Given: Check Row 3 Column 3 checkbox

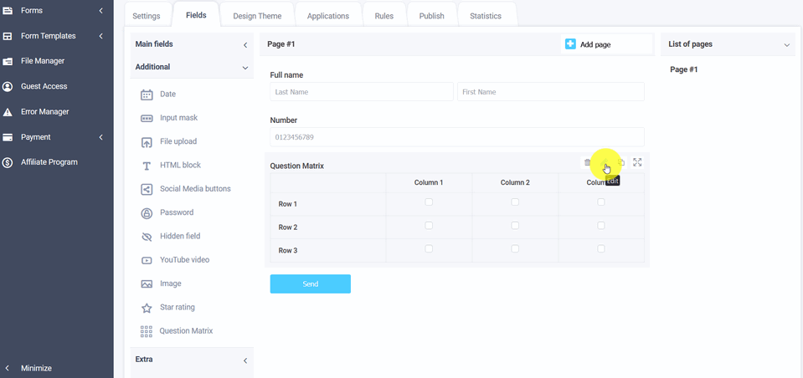Looking at the screenshot, I should coord(601,249).
